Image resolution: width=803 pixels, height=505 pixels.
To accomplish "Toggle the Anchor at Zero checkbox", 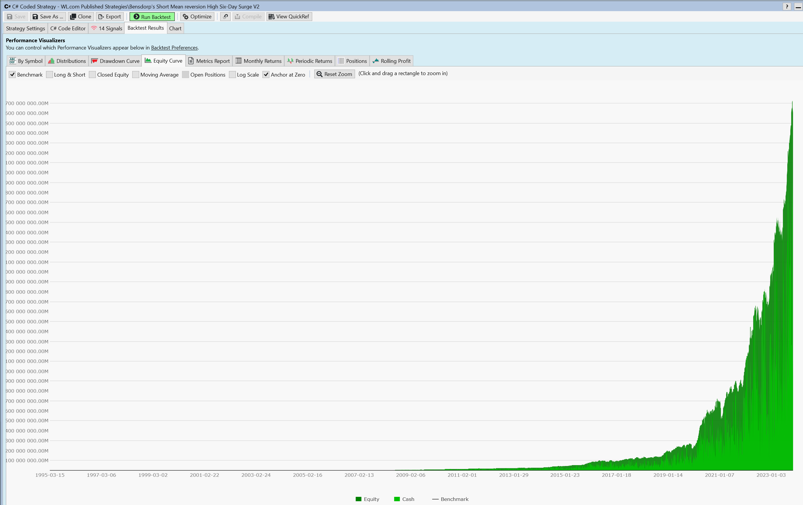I will 266,75.
